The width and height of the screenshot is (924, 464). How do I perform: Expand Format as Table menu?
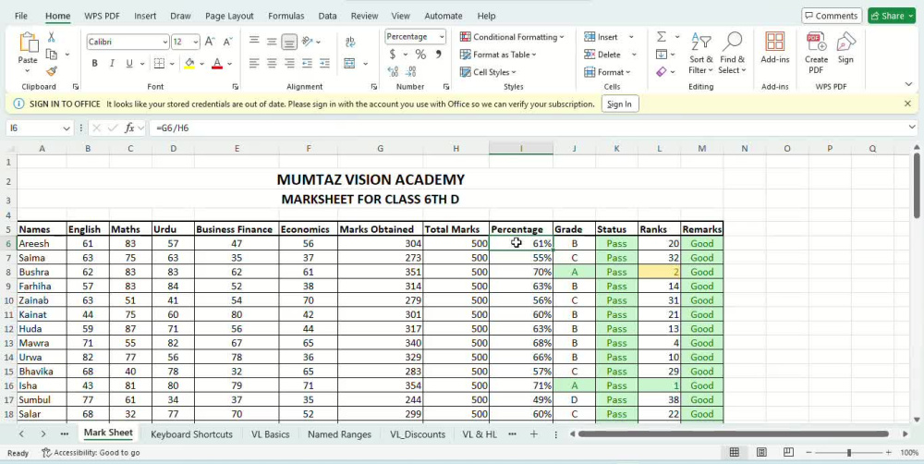click(x=499, y=55)
